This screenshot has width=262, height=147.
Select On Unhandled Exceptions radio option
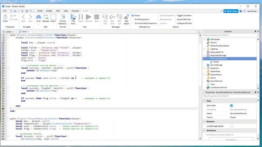133,23
